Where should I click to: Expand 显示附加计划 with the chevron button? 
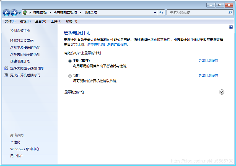click(x=222, y=92)
